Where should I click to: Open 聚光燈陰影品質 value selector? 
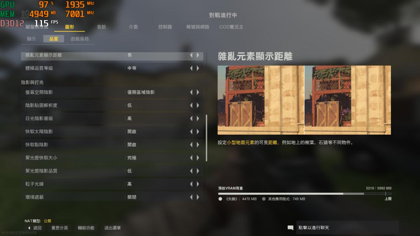tap(129, 171)
